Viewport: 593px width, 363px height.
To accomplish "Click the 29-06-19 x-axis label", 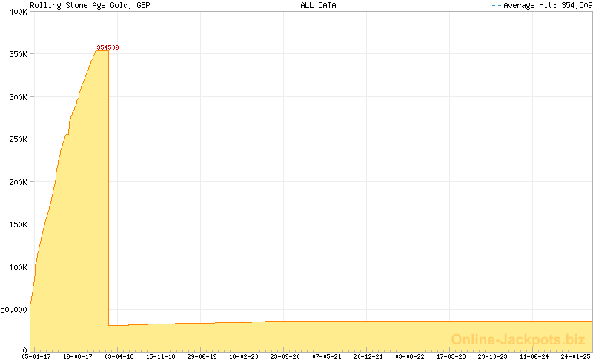I will pos(202,356).
